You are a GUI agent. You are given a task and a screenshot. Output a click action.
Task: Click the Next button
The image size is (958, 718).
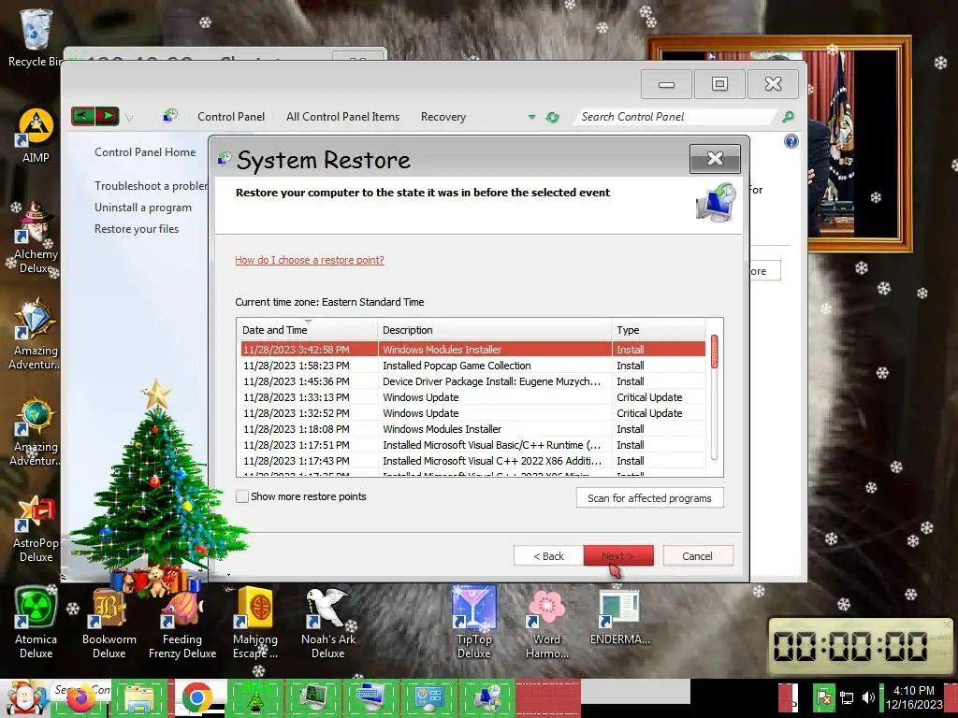(618, 556)
